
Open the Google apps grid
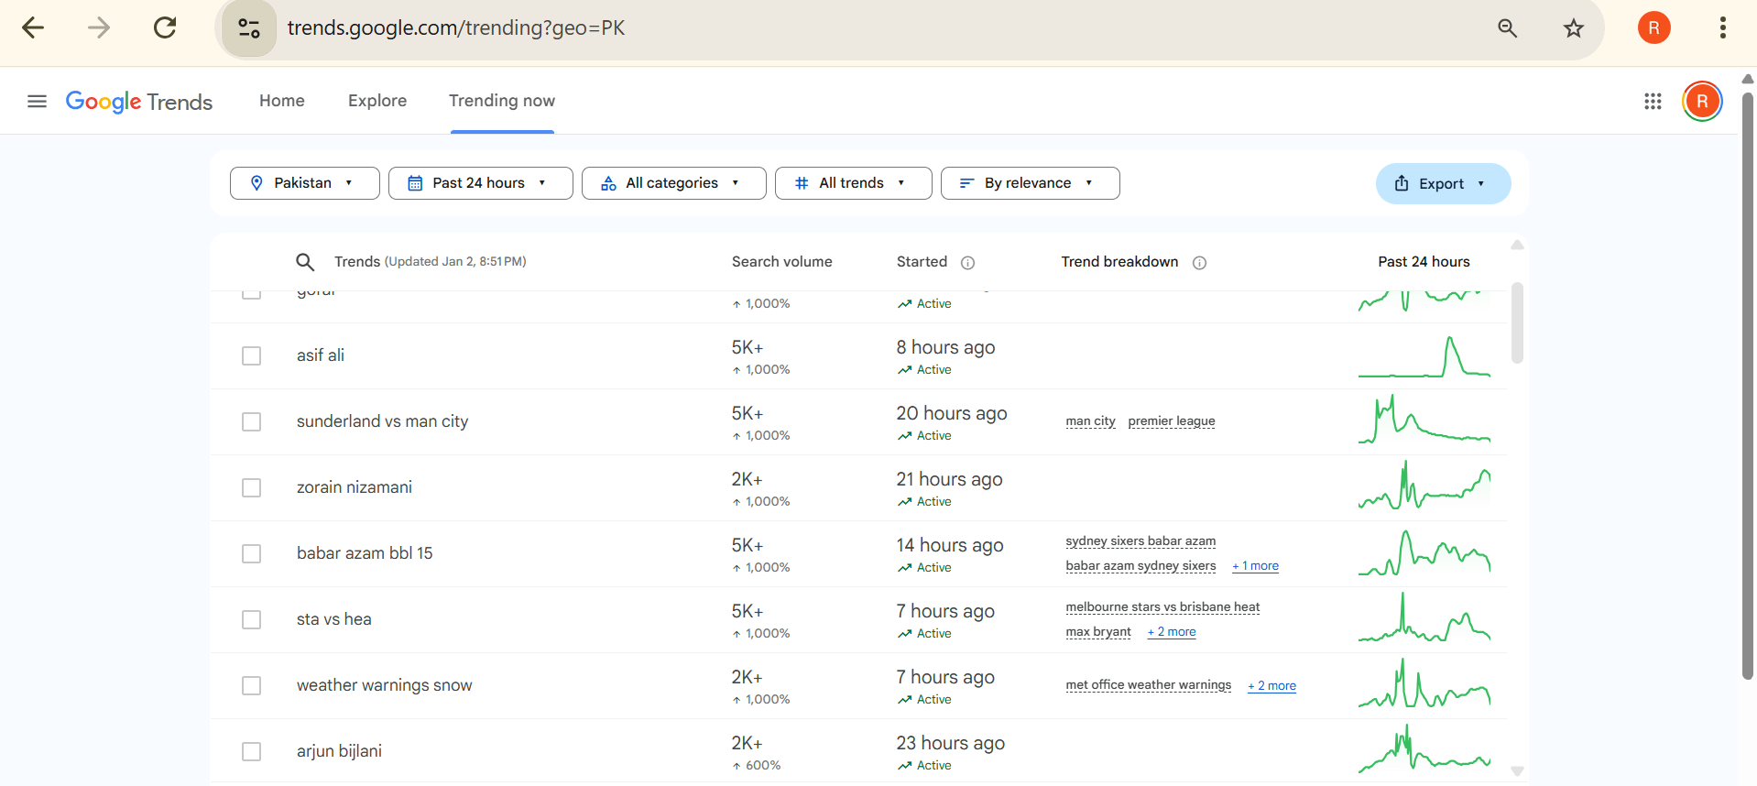tap(1653, 101)
